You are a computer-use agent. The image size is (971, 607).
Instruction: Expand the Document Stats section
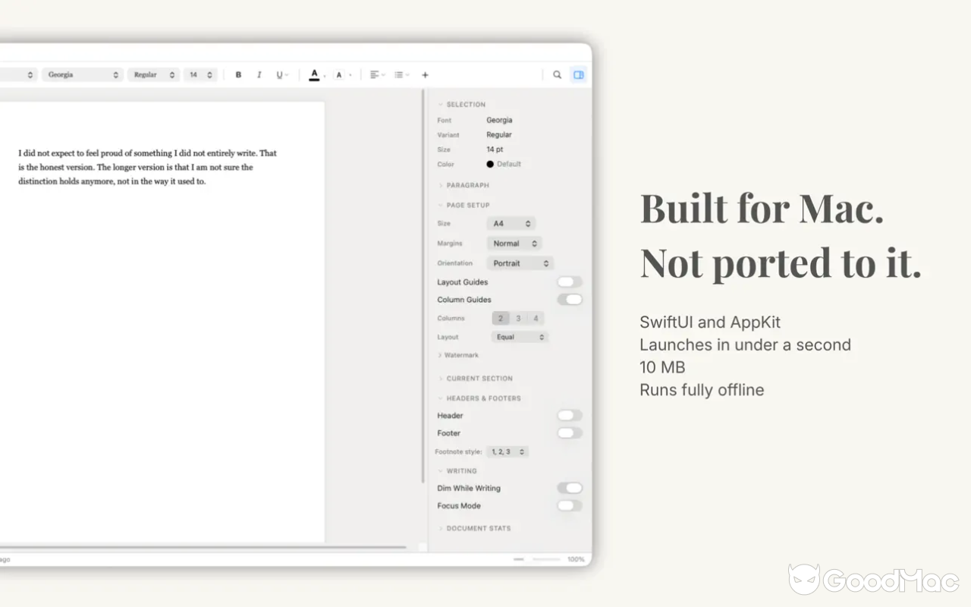pyautogui.click(x=474, y=528)
